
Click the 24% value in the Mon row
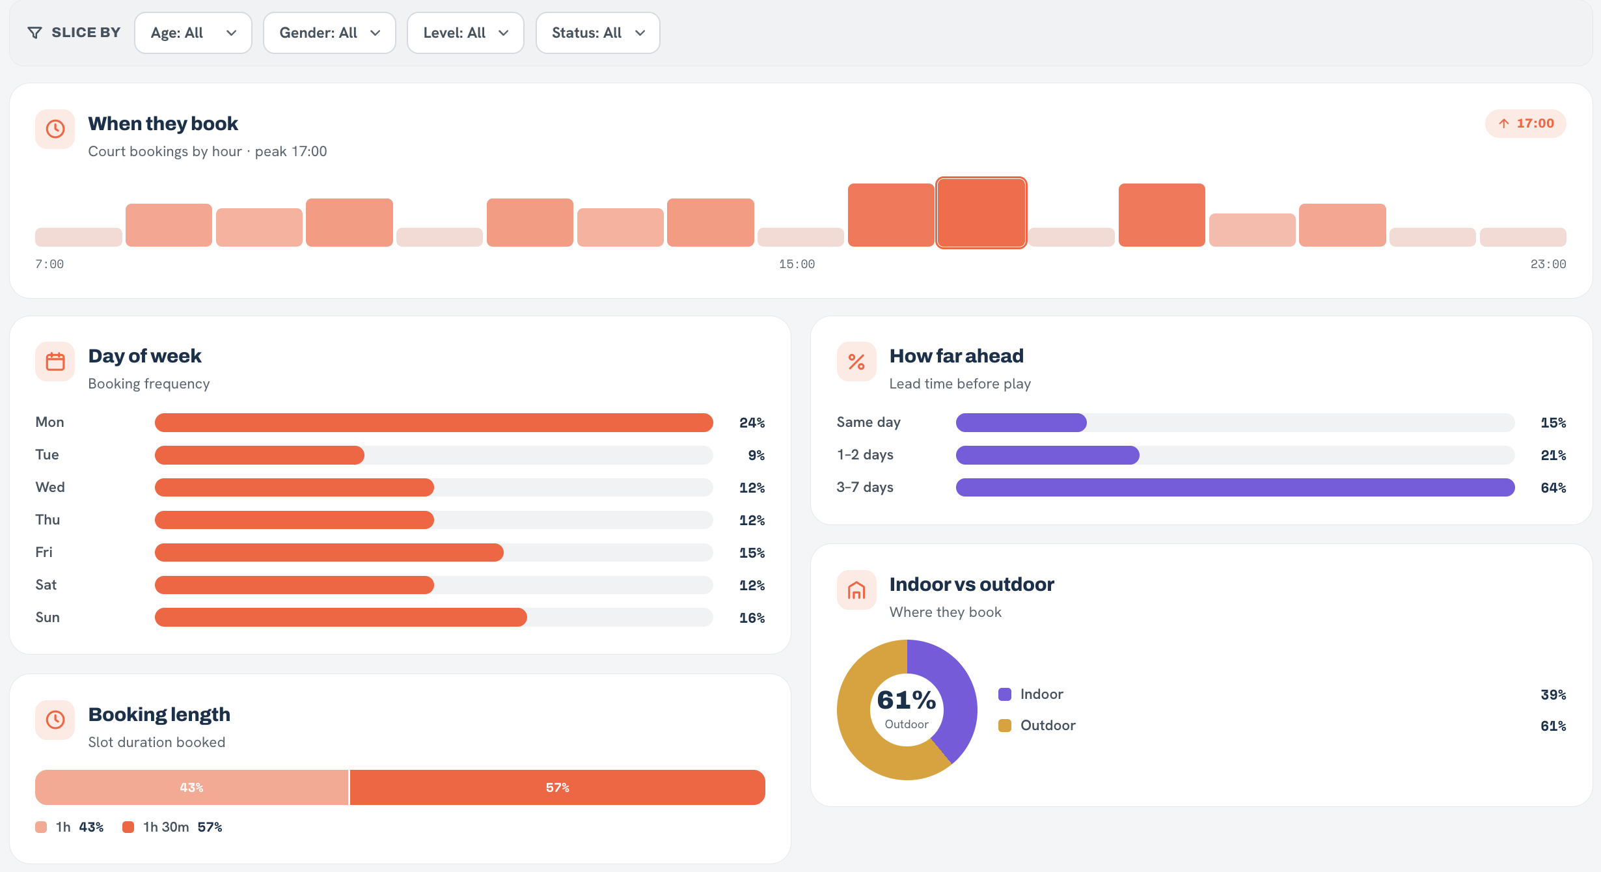(752, 423)
